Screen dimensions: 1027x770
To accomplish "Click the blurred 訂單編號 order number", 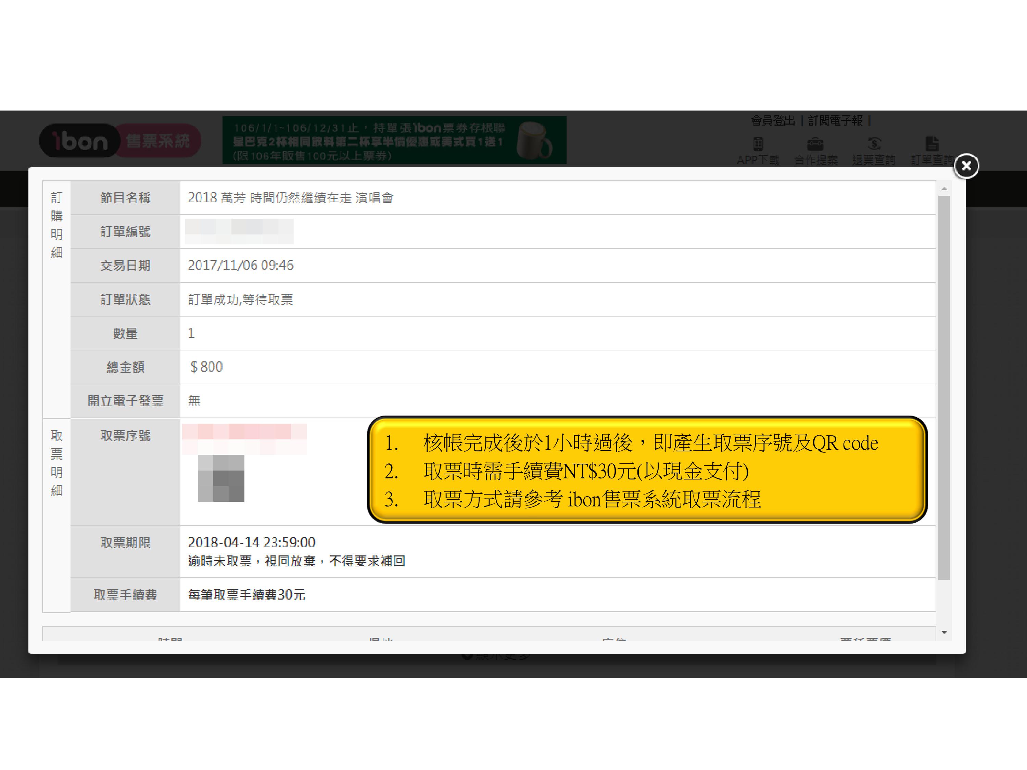I will [239, 231].
